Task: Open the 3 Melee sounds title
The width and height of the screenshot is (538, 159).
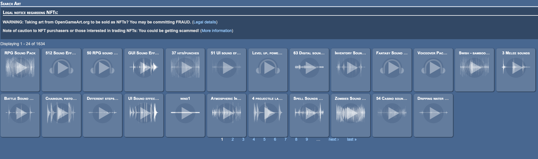Action: 516,53
